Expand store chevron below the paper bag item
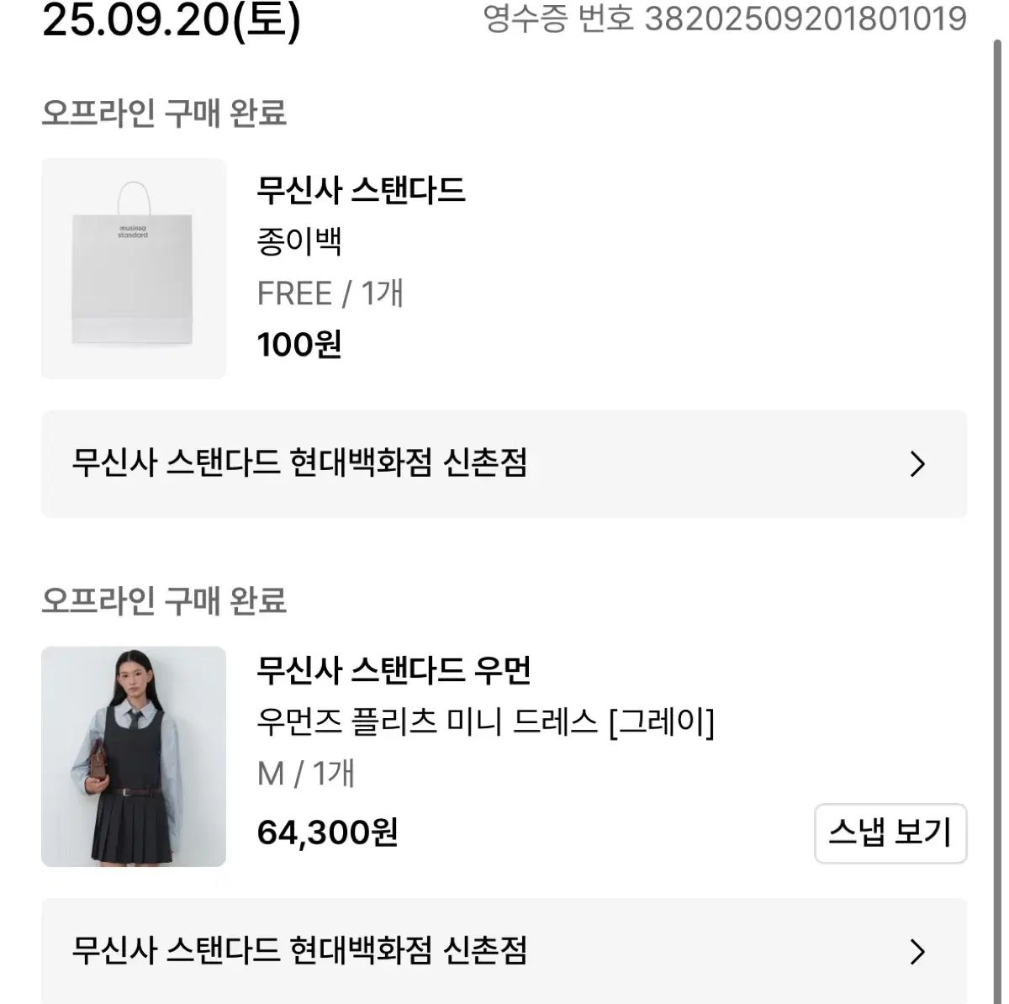The height and width of the screenshot is (1004, 1009). coord(917,464)
